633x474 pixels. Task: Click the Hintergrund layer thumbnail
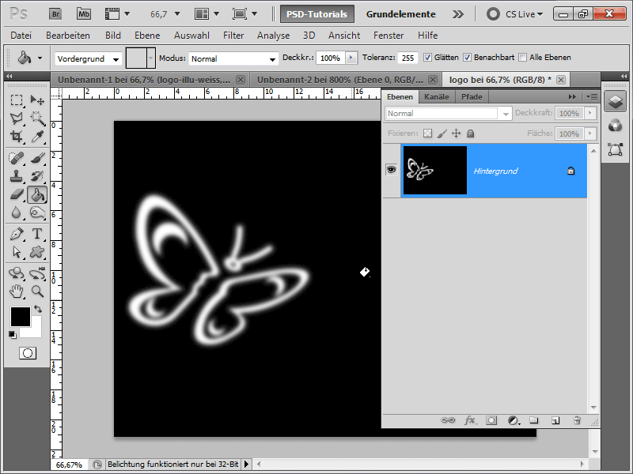(434, 170)
